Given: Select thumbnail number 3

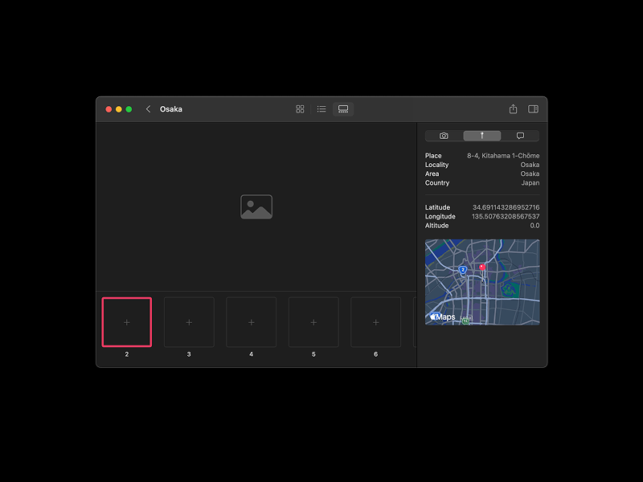Looking at the screenshot, I should pos(189,322).
